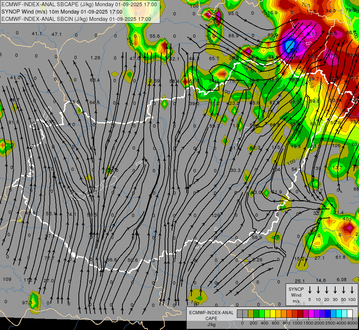
Task: Click the 'CAPE' label in color legend
Action: [x=211, y=319]
